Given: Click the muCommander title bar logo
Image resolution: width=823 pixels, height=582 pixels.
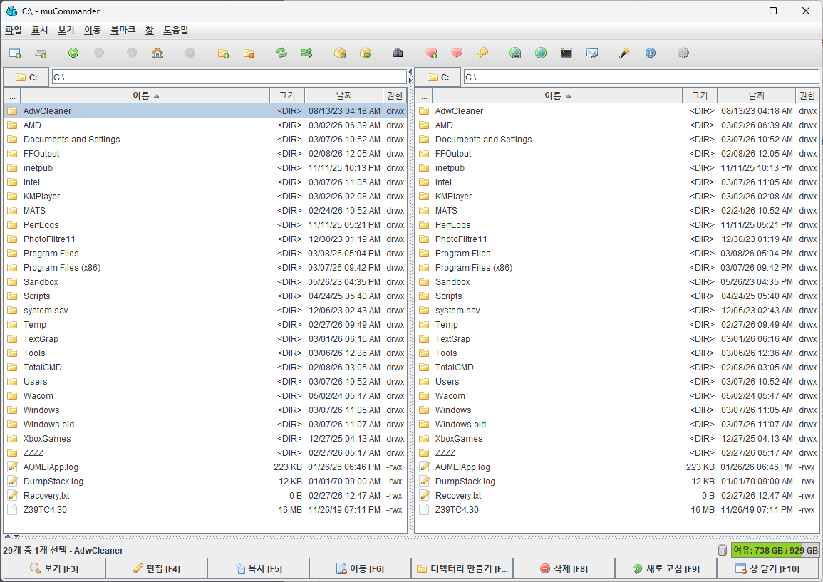Looking at the screenshot, I should point(11,11).
